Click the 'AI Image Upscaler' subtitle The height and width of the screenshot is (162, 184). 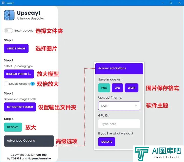30,19
